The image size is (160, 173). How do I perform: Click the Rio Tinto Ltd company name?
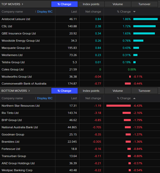(x=10, y=113)
